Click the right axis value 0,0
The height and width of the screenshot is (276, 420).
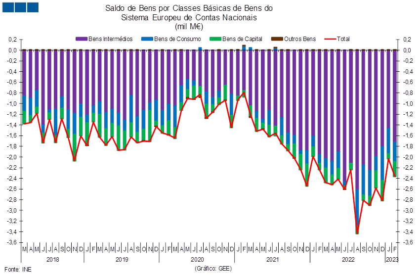pos(408,50)
